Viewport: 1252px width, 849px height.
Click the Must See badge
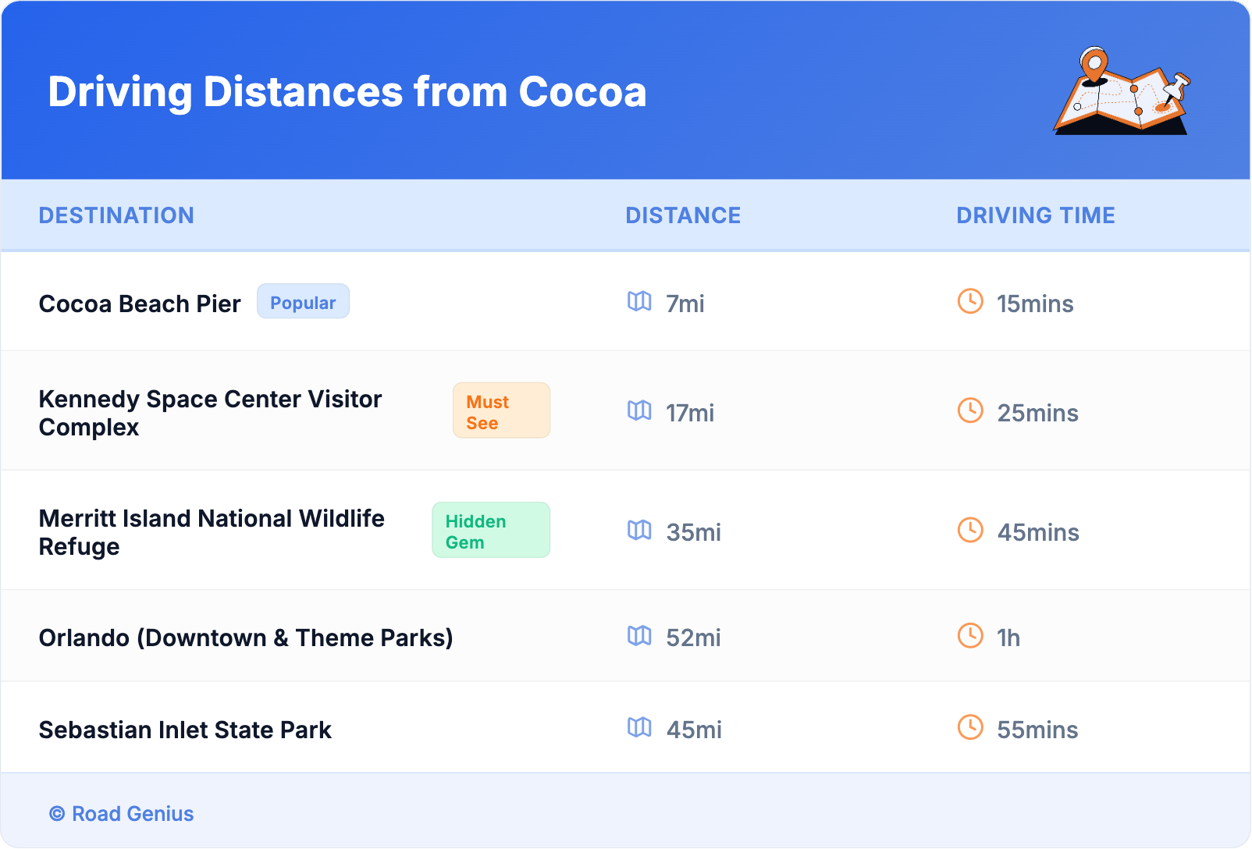[x=501, y=411]
